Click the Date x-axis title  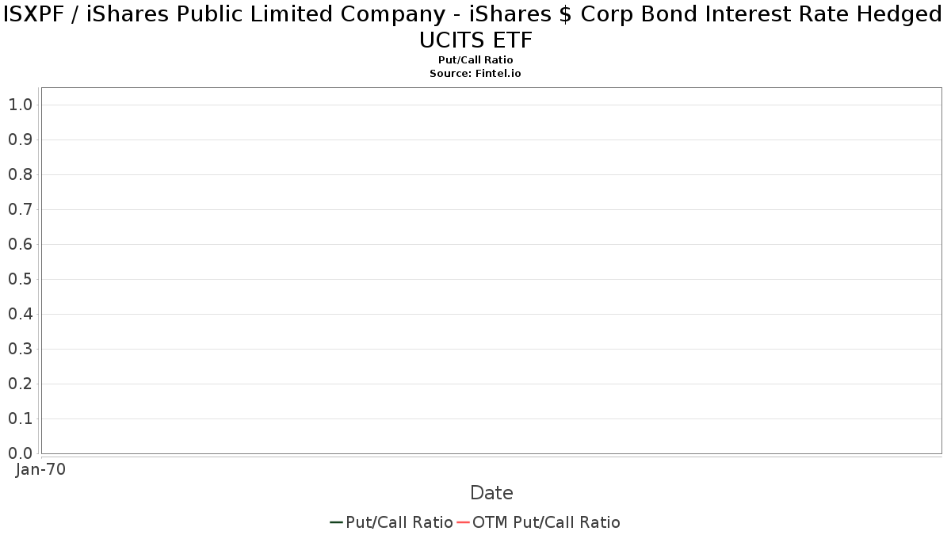pyautogui.click(x=491, y=493)
